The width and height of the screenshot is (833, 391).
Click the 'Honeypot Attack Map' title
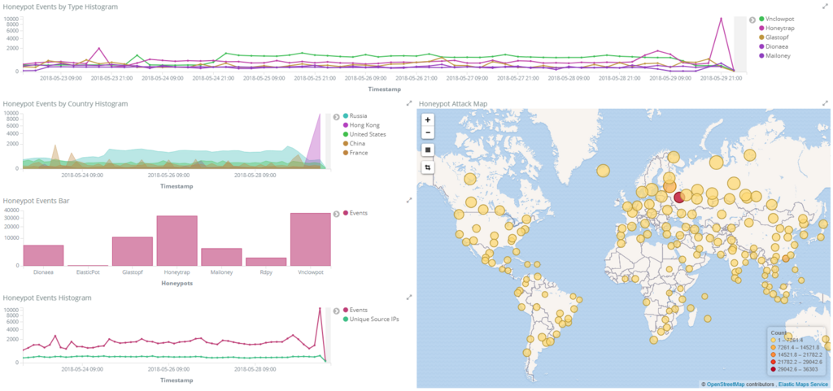coord(452,104)
